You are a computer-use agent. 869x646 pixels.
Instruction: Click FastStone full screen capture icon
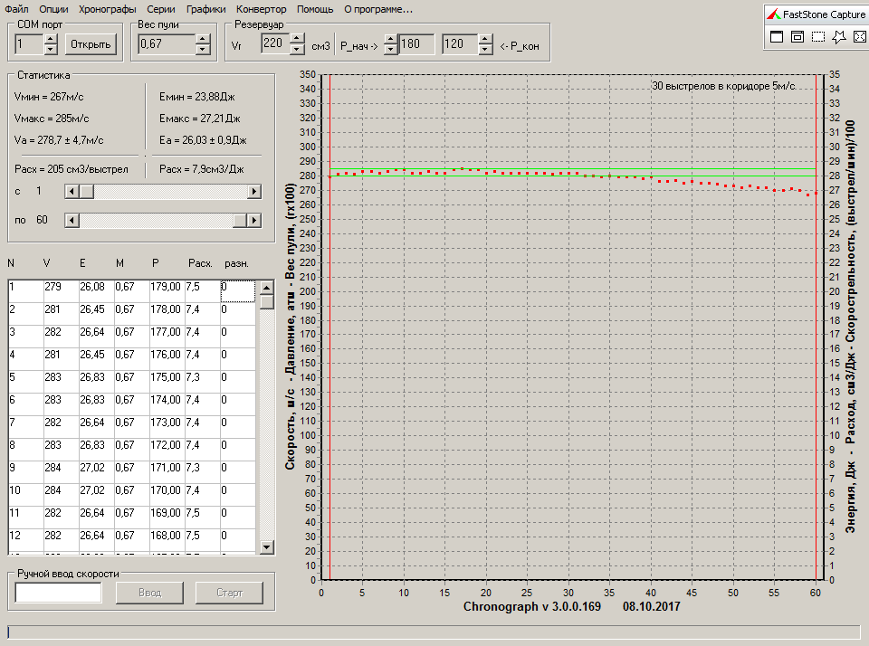860,36
